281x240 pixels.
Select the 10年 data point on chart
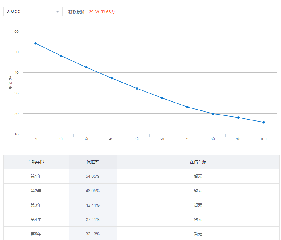[264, 122]
